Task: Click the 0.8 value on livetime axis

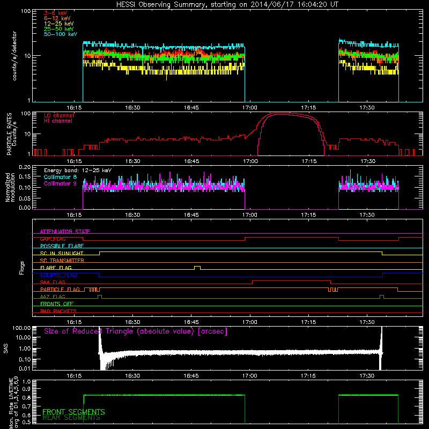Action: click(x=26, y=397)
